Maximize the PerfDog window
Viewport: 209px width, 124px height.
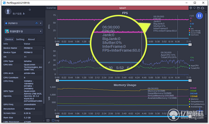point(195,3)
